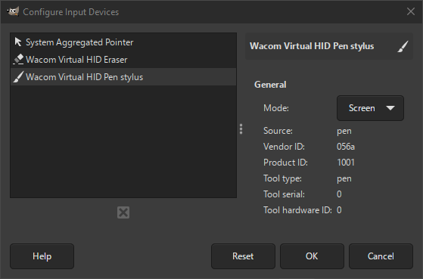Click the paintbrush icon in device header
Screen dimensions: 423x279
coord(403,46)
